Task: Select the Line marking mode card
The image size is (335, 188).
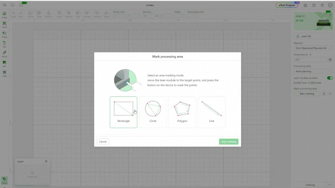Action: coord(212,112)
